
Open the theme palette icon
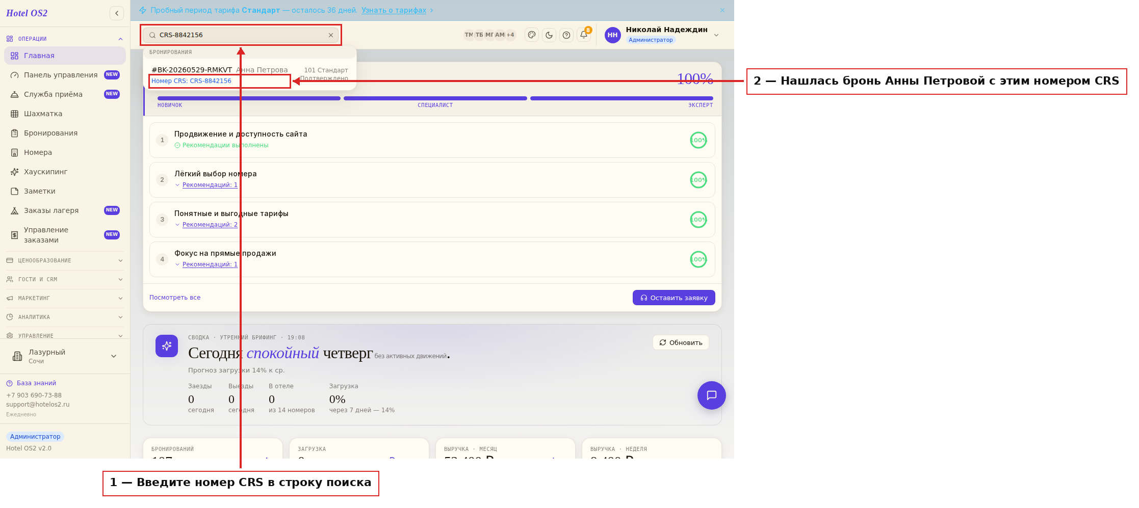pos(532,35)
